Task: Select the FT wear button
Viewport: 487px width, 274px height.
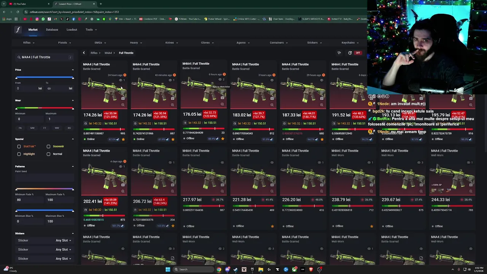Action: [45, 128]
